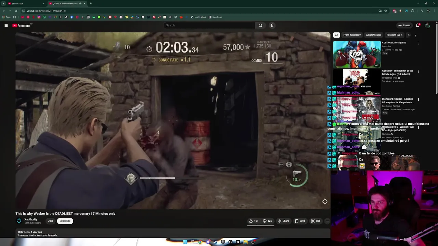Open Instagram bookmark in bookmarks bar
The width and height of the screenshot is (438, 246).
click(x=39, y=17)
